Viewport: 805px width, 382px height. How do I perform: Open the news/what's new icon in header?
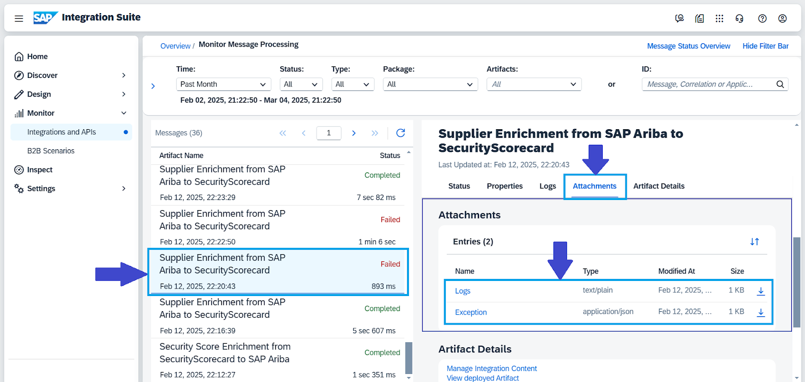(699, 19)
